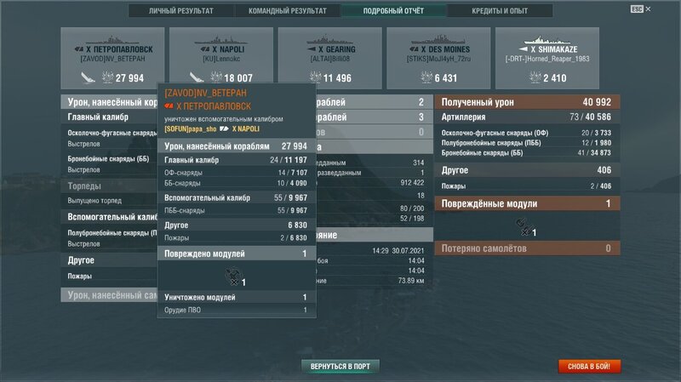Click the Вернуться в порт button
The height and width of the screenshot is (382, 681).
click(x=340, y=367)
